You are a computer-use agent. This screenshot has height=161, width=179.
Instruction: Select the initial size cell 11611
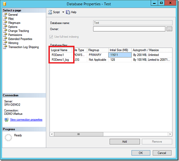coord(120,55)
